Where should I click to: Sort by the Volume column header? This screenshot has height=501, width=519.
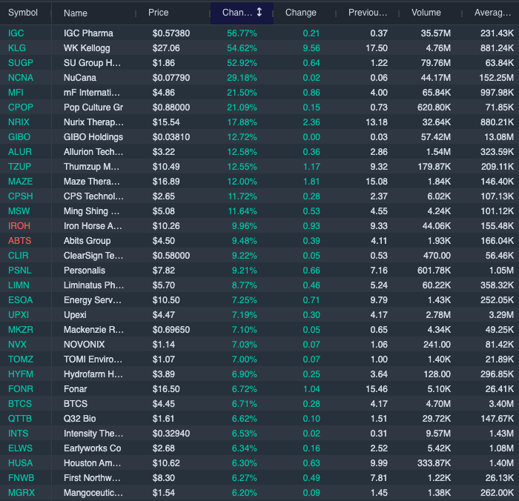point(426,13)
